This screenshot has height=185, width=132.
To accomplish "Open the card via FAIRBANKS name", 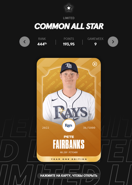I will pos(69,144).
